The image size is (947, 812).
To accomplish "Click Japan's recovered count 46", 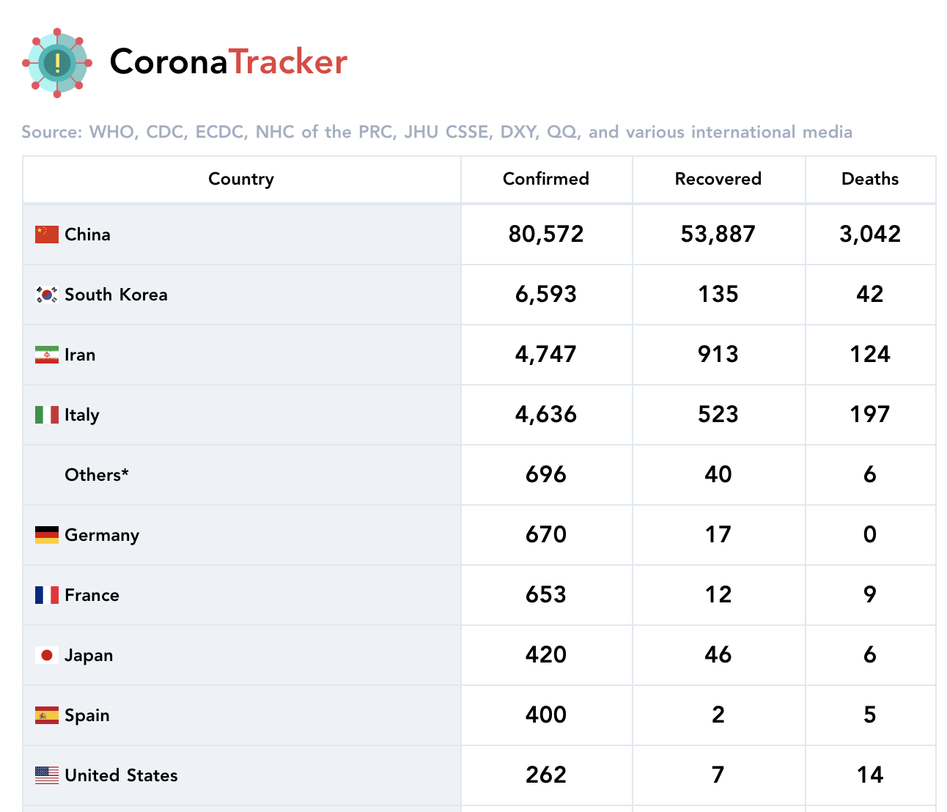I will 718,655.
